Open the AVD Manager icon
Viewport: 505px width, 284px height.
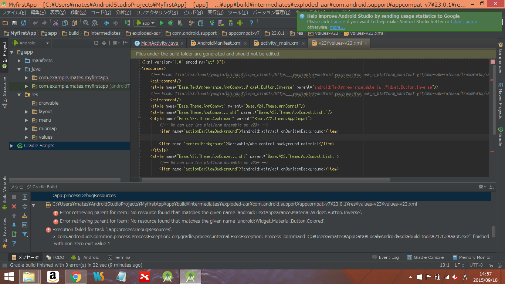[221, 23]
